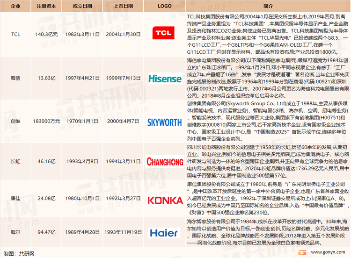The image size is (351, 258).
Task: Click the 2004年1月30日 listing date
Action: tap(123, 34)
